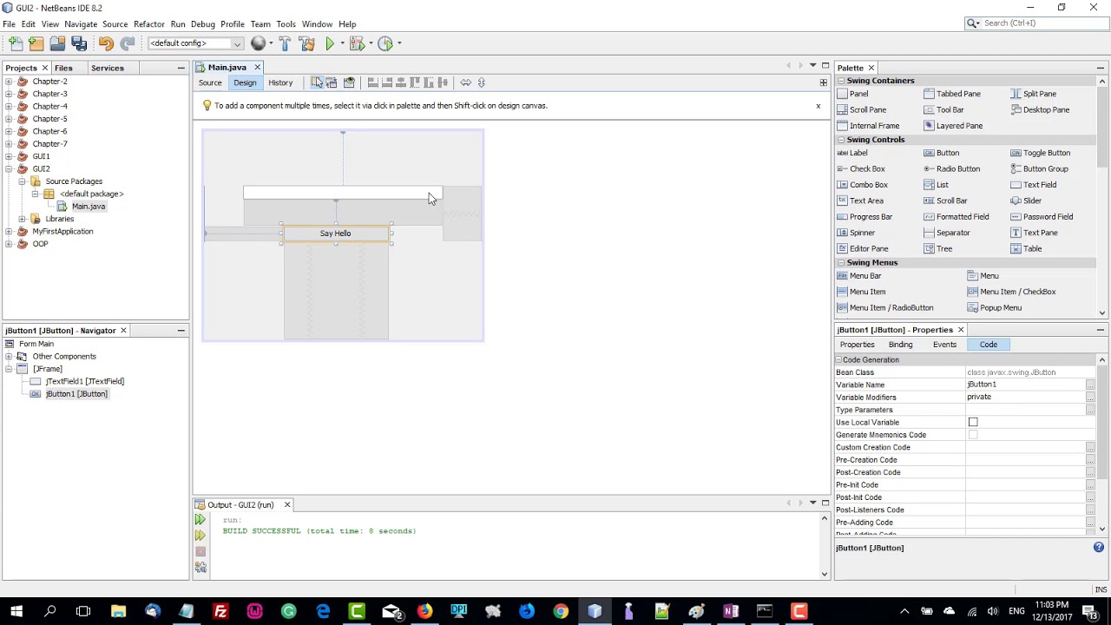Click the Profile Project toolbar icon
Viewport: 1111px width, 625px height.
(385, 43)
